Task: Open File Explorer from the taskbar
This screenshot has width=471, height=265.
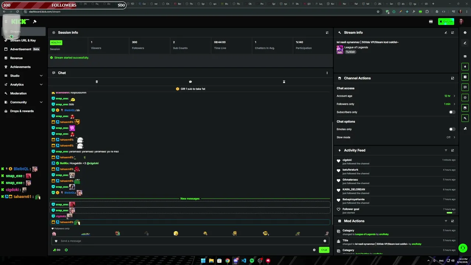Action: pyautogui.click(x=211, y=261)
